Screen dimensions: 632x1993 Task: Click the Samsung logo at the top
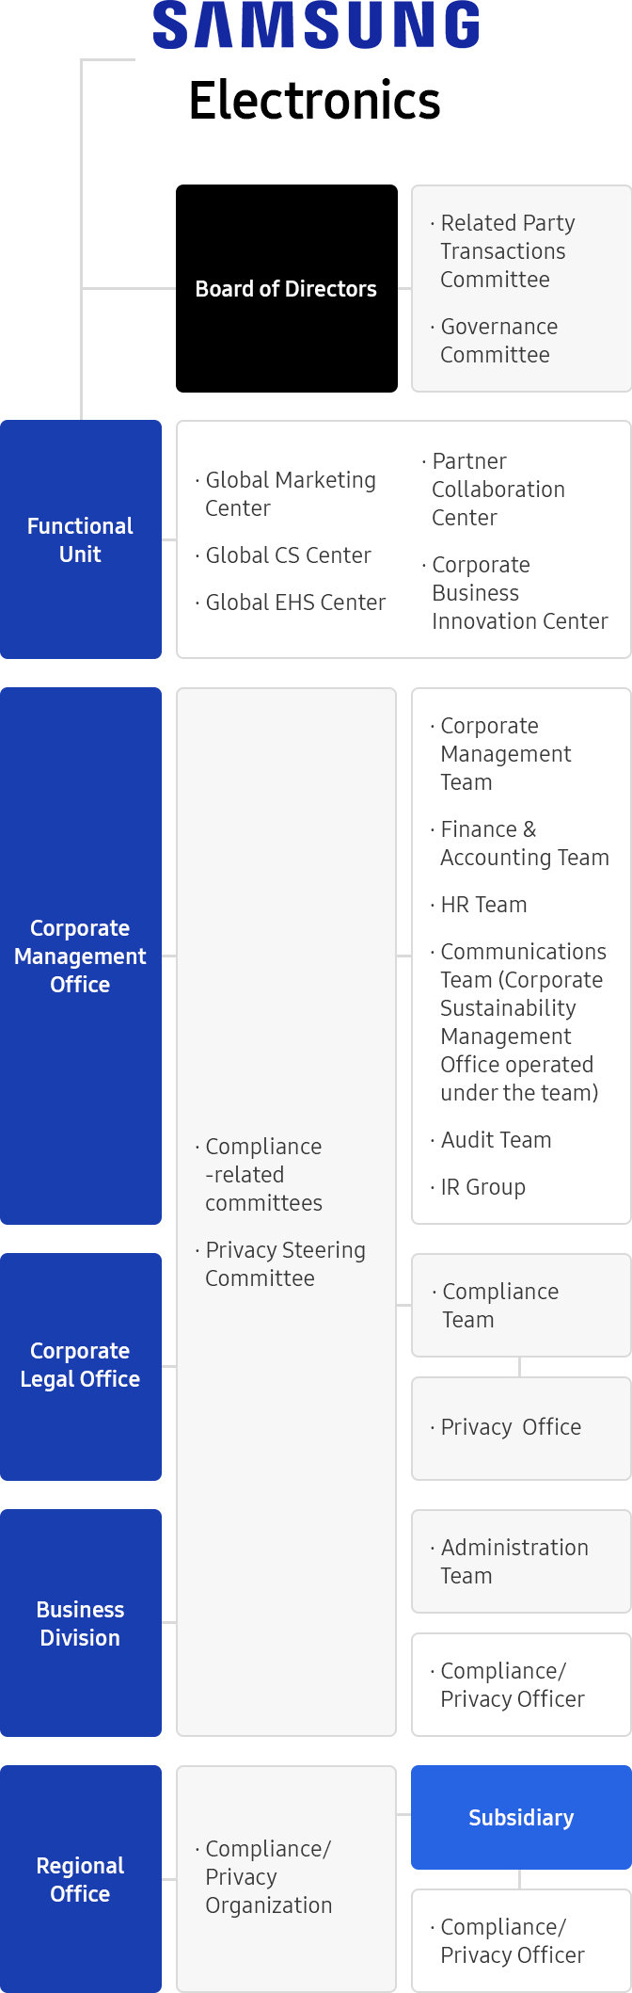click(316, 25)
